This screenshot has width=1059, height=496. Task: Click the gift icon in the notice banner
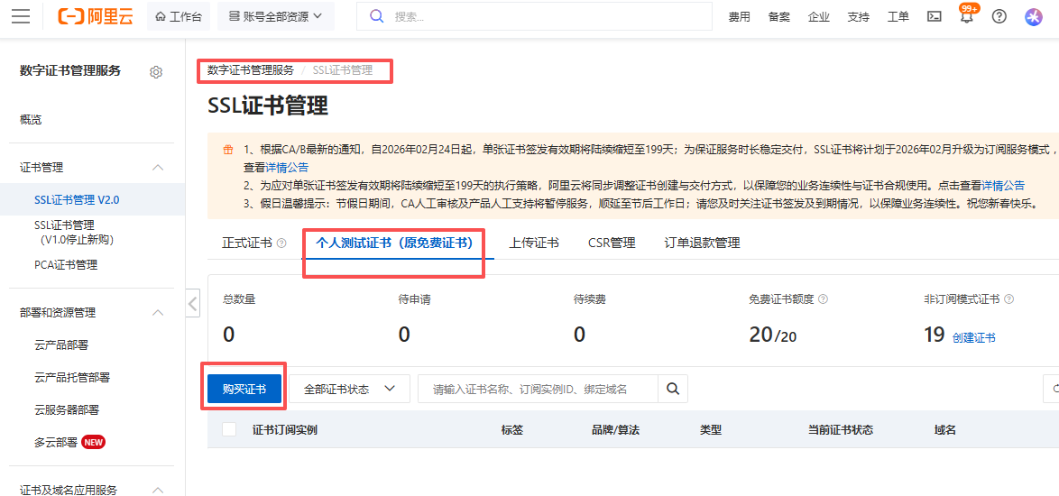228,150
